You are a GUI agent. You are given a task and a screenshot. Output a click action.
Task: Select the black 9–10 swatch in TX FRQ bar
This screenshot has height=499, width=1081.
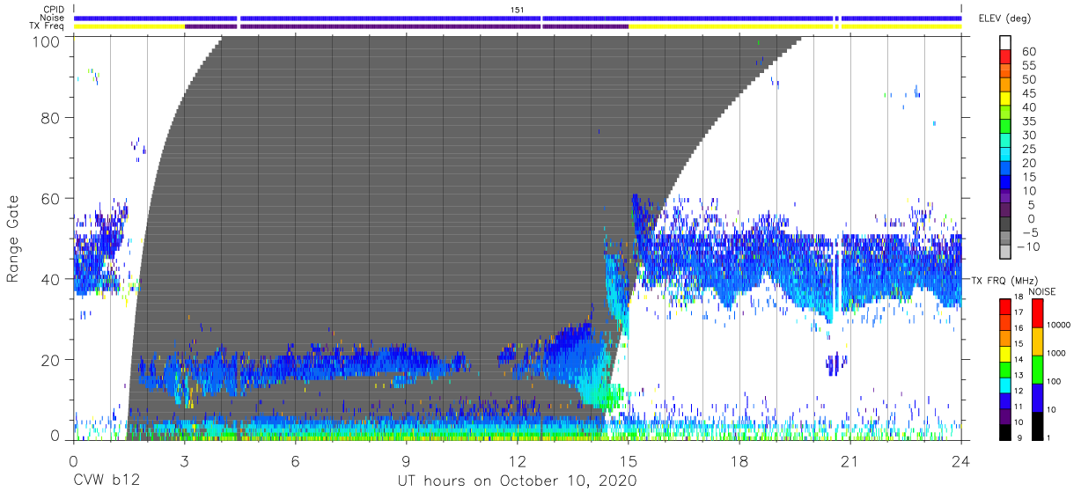pyautogui.click(x=1006, y=431)
